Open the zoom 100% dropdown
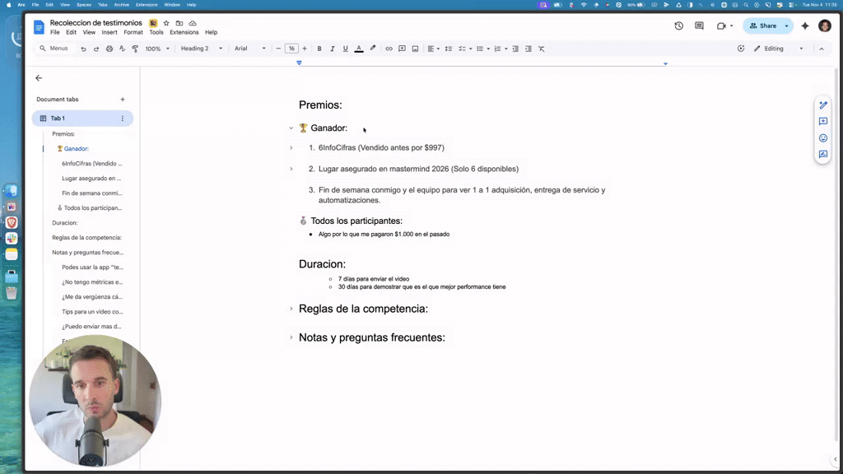 point(157,49)
